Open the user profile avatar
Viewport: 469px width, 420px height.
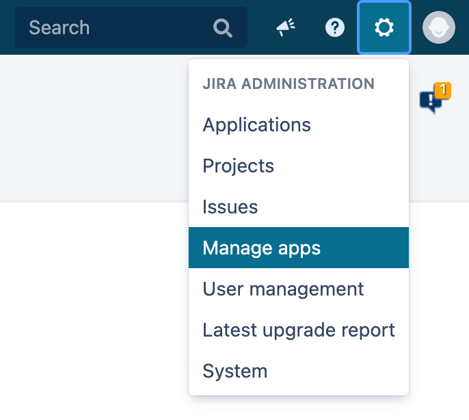438,27
